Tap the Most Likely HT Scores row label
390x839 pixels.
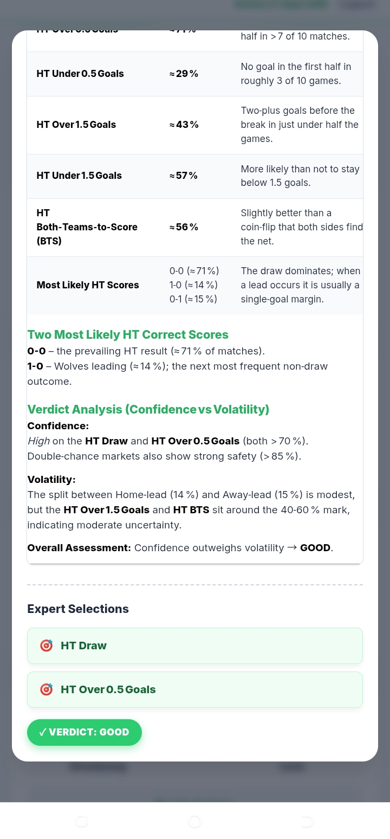point(88,285)
